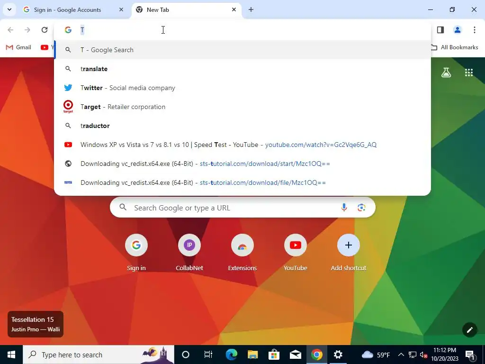485x364 pixels.
Task: Open Tessellation 15 theme attribution
Action: click(x=36, y=324)
